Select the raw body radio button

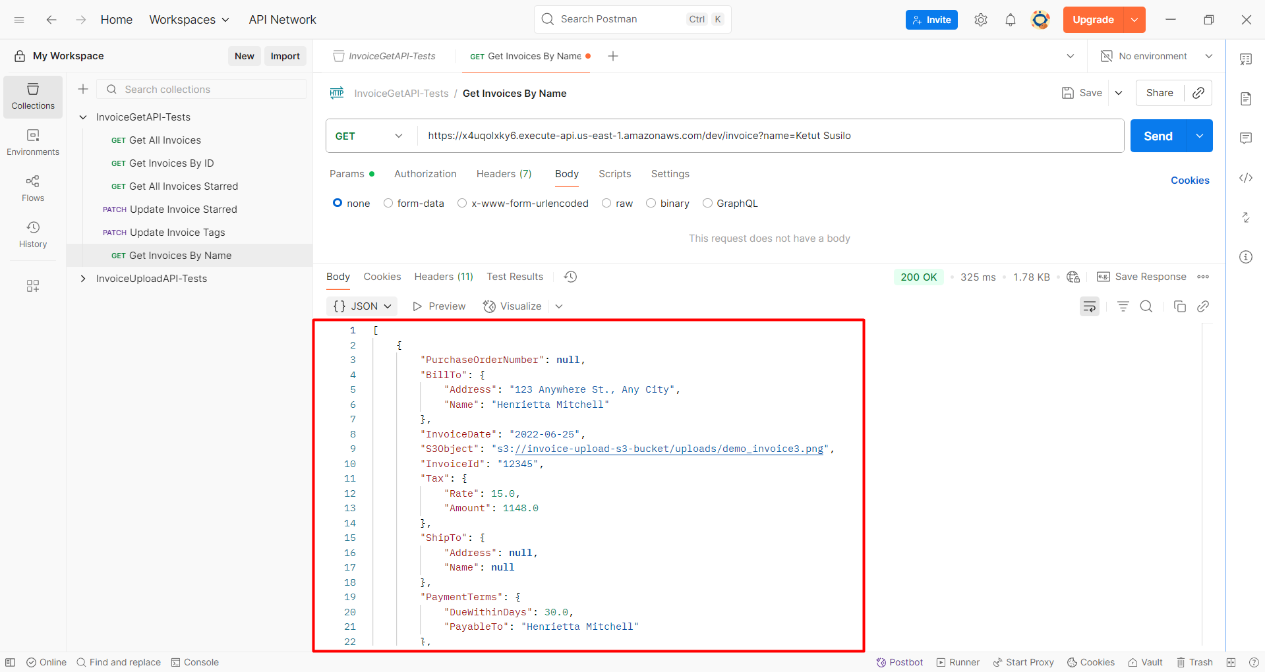click(606, 203)
